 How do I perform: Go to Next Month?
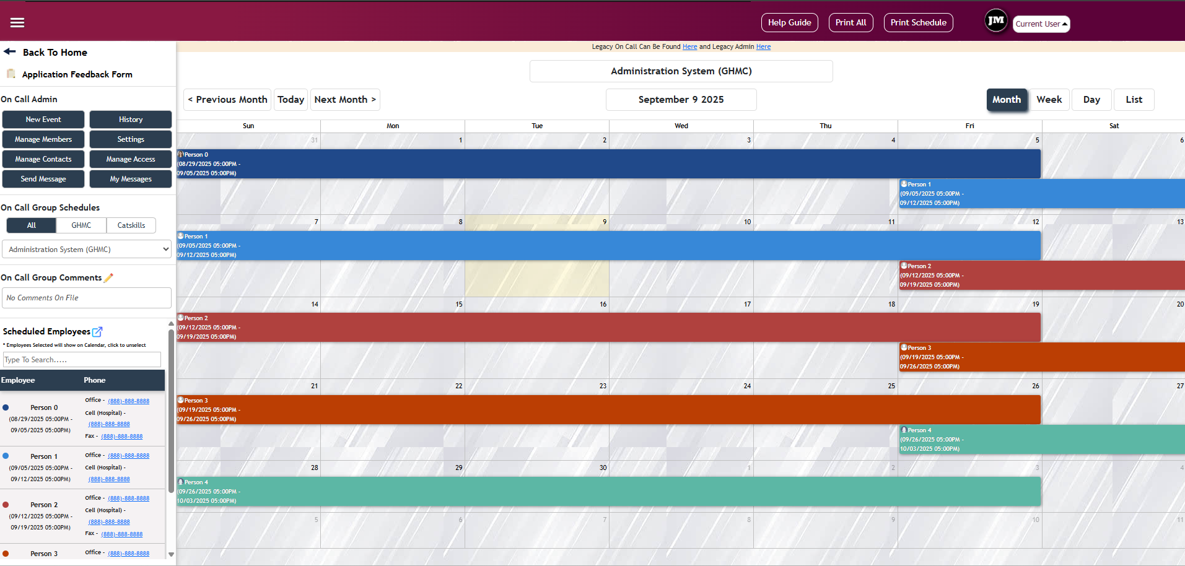pos(345,100)
